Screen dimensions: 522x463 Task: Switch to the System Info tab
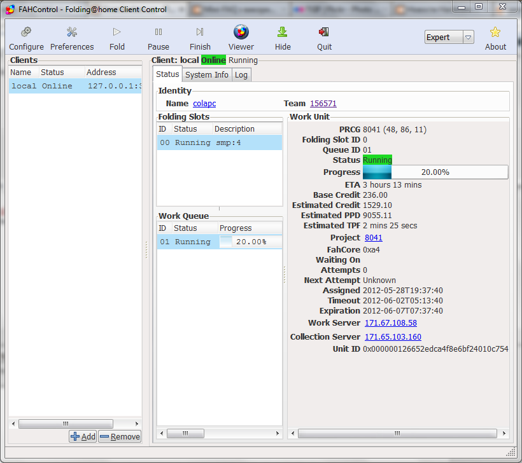(207, 75)
